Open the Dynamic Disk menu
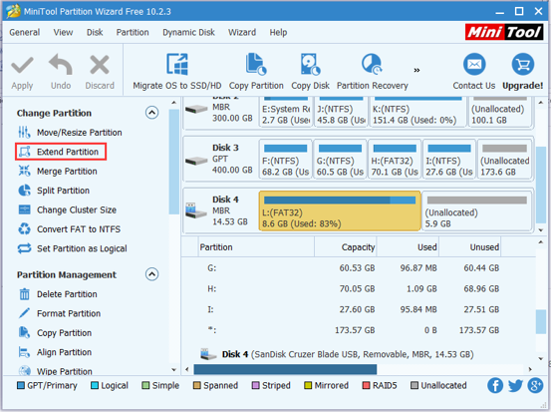The height and width of the screenshot is (412, 551). [188, 32]
